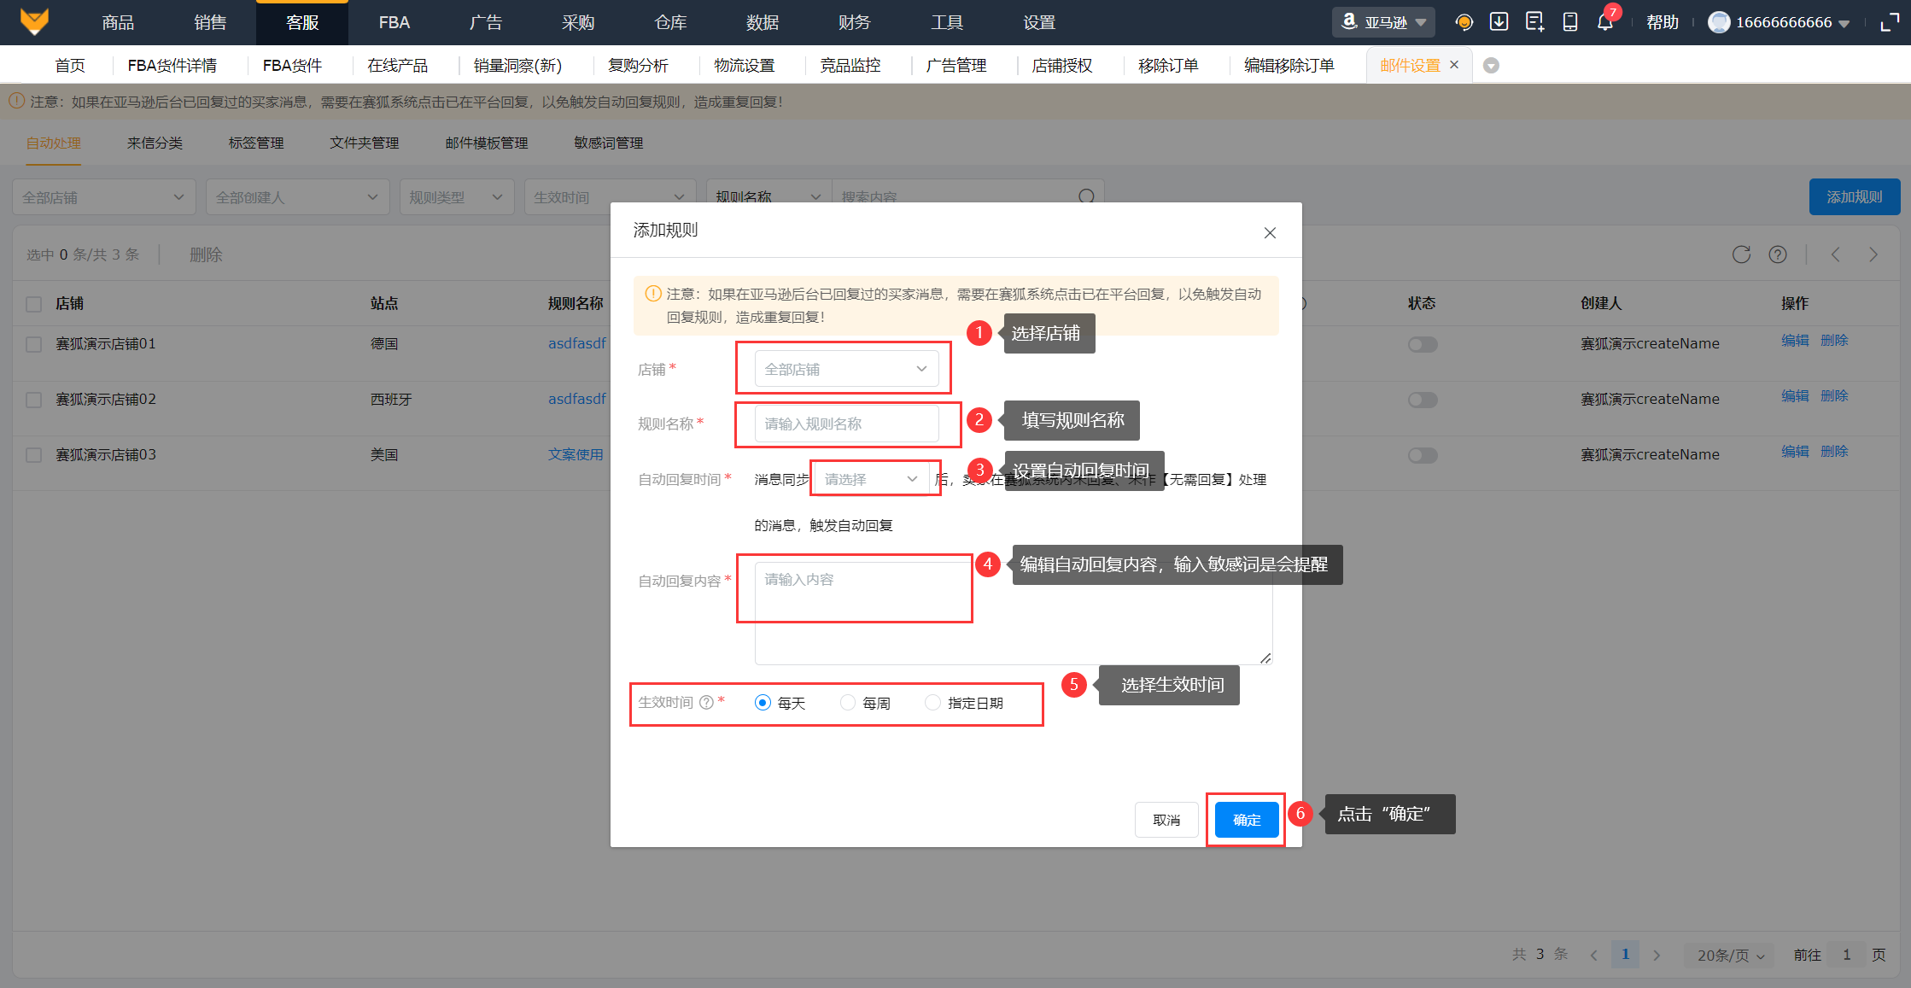Close the 邮件设置 tab
This screenshot has width=1911, height=988.
click(1454, 65)
